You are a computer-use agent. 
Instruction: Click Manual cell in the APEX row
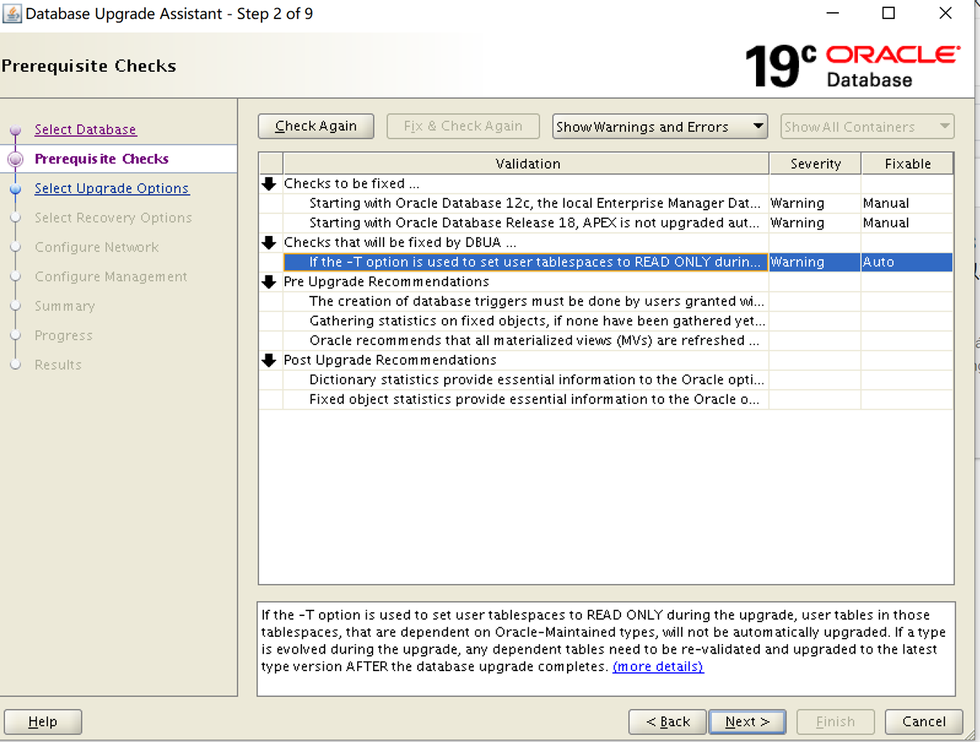coord(907,223)
